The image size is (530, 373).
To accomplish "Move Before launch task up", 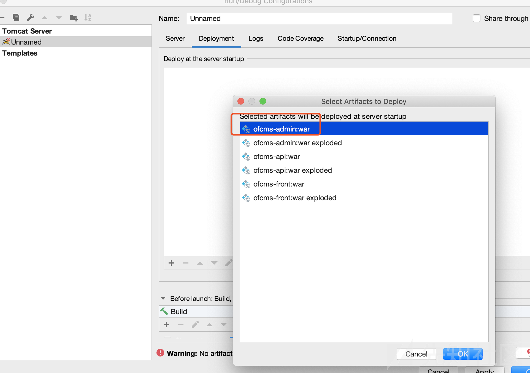I will [x=209, y=325].
